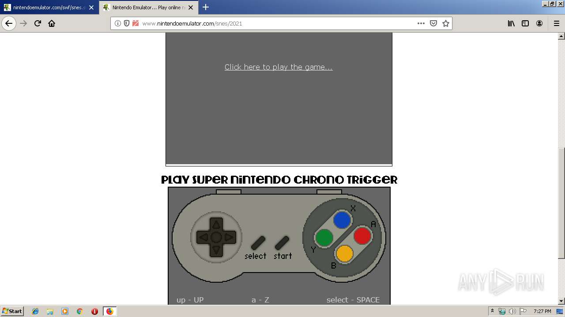Click the browser Forward arrow button
Image resolution: width=565 pixels, height=317 pixels.
23,23
